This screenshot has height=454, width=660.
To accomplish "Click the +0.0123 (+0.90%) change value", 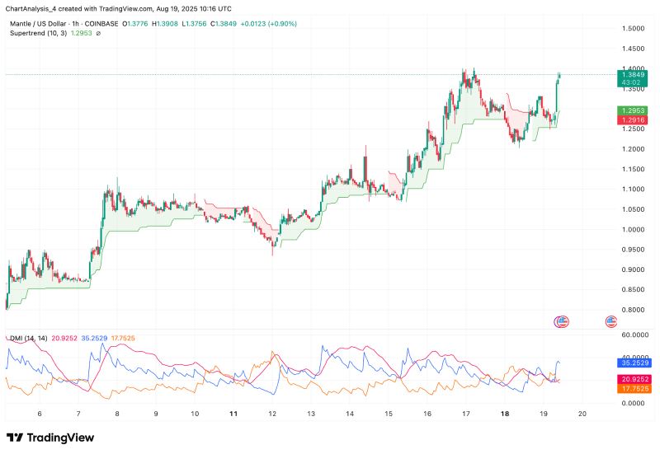I will [x=271, y=24].
